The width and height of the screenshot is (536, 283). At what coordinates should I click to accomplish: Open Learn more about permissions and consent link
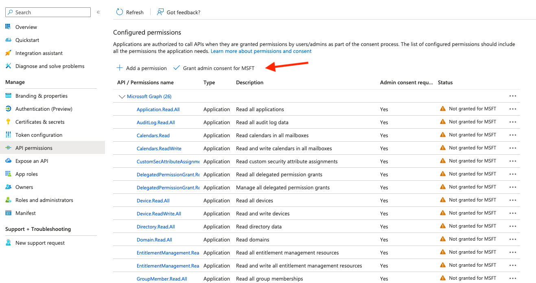click(x=261, y=51)
